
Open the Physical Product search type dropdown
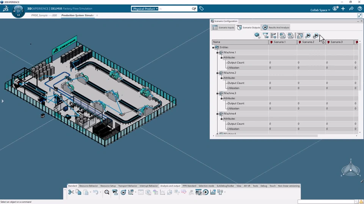145,9
